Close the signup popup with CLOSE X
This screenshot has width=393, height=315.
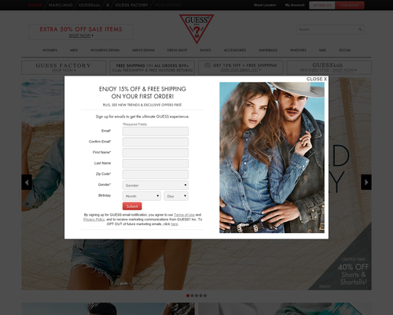pos(317,79)
